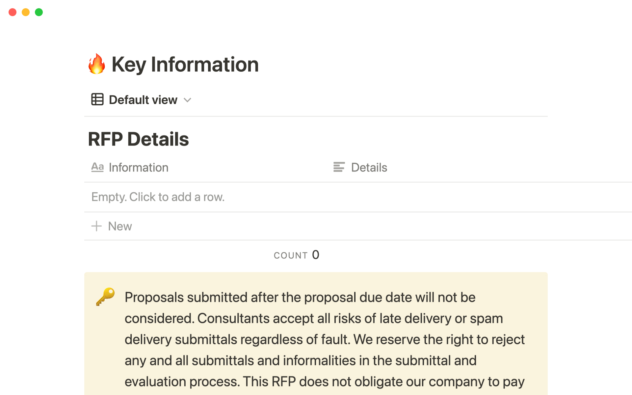
Task: Click "Empty. Click to add a row."
Action: 158,197
